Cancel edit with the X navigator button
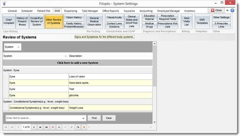Screen dimensions: 242x138 click(72, 127)
